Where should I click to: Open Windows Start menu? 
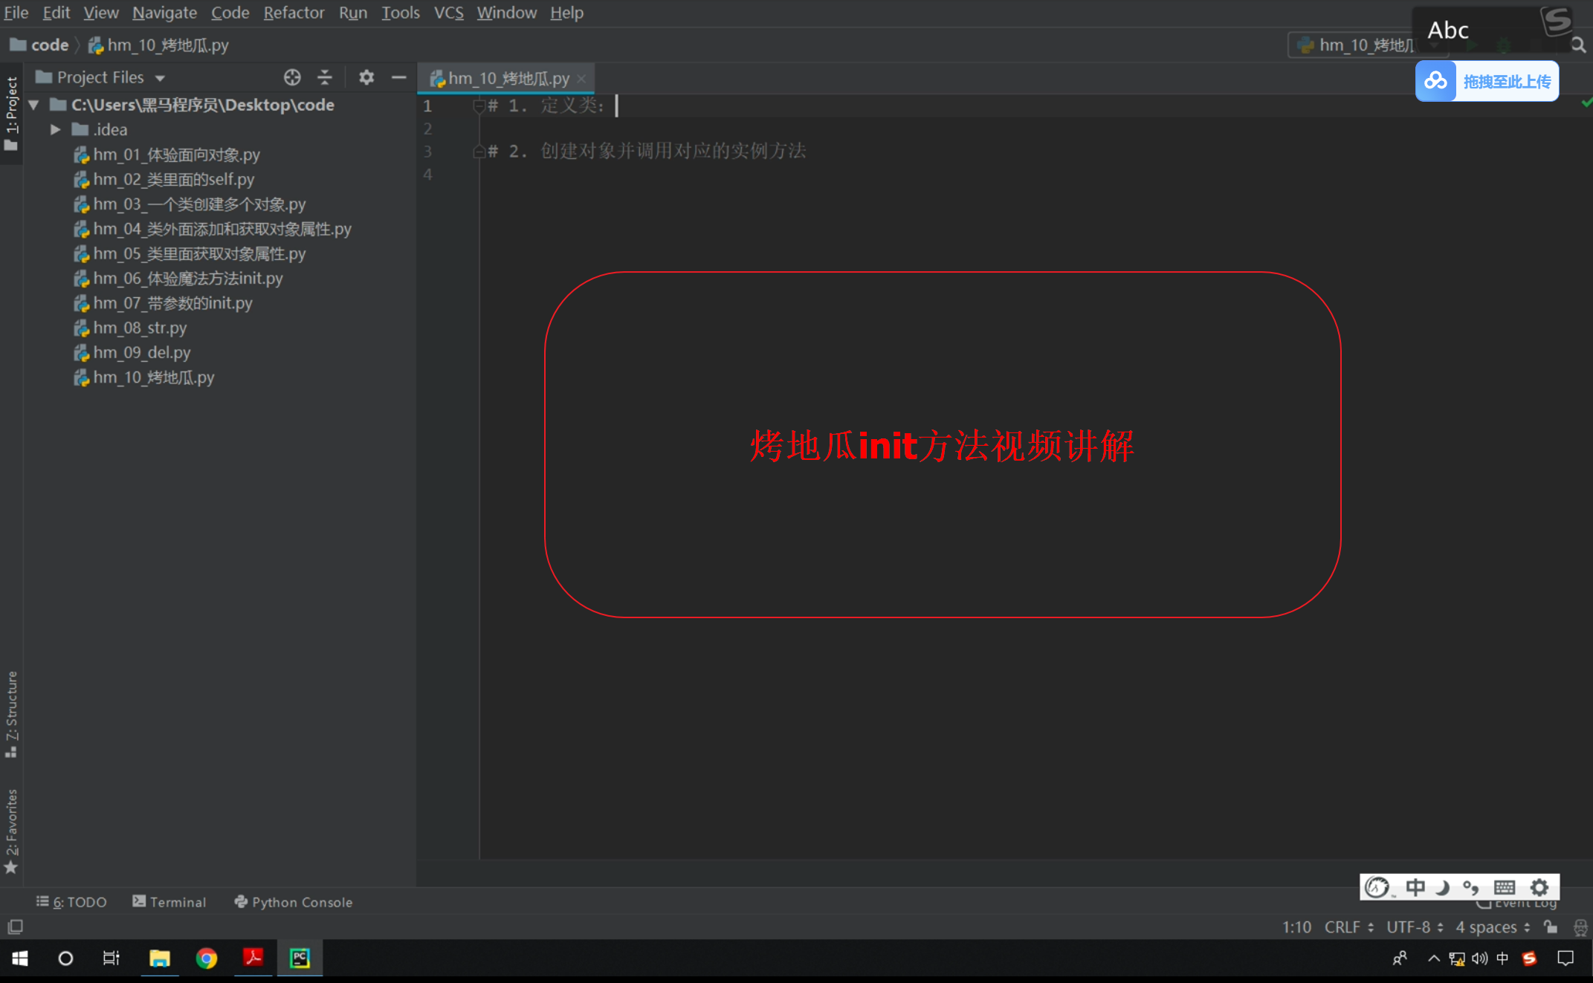(20, 958)
